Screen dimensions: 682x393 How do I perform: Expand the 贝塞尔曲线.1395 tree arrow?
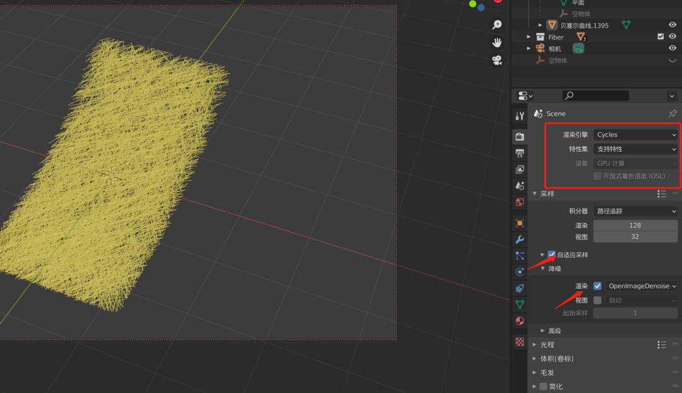point(540,25)
